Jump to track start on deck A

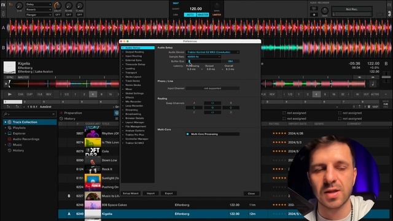[x=6, y=84]
